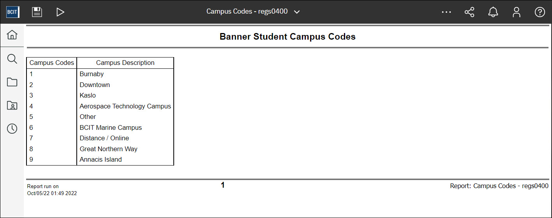Click the Campus Description column header

[x=125, y=63]
